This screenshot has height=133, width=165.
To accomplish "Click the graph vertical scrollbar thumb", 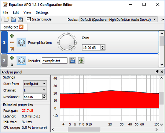I will [x=162, y=98].
